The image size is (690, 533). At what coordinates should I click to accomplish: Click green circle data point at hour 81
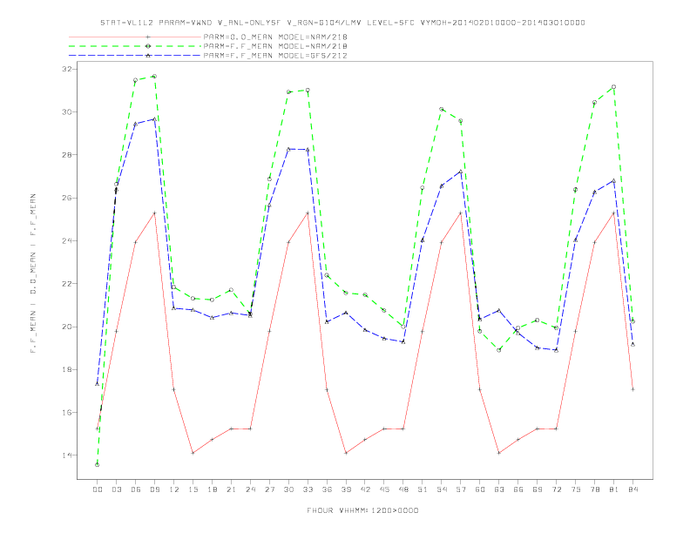click(x=614, y=87)
